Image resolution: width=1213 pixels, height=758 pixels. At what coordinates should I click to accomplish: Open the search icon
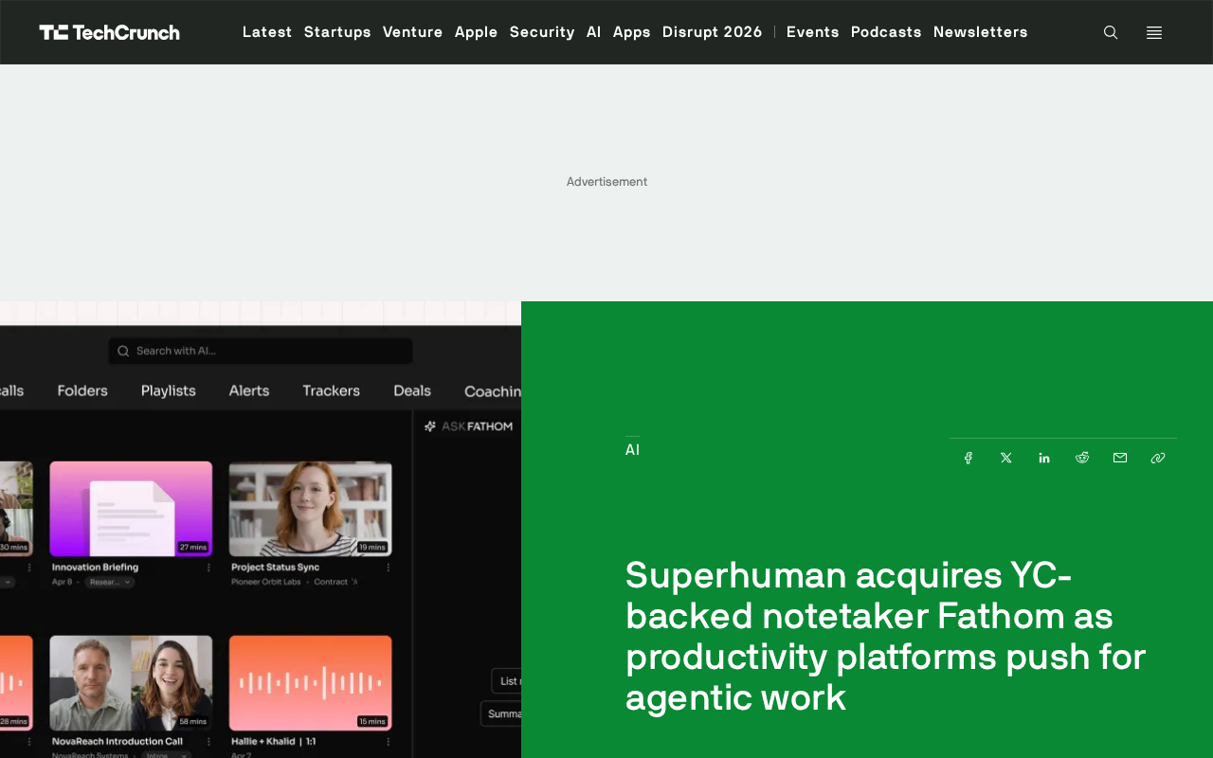click(1111, 32)
